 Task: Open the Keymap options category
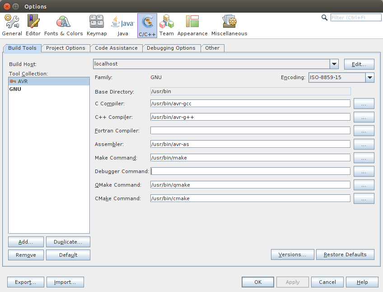pos(97,25)
